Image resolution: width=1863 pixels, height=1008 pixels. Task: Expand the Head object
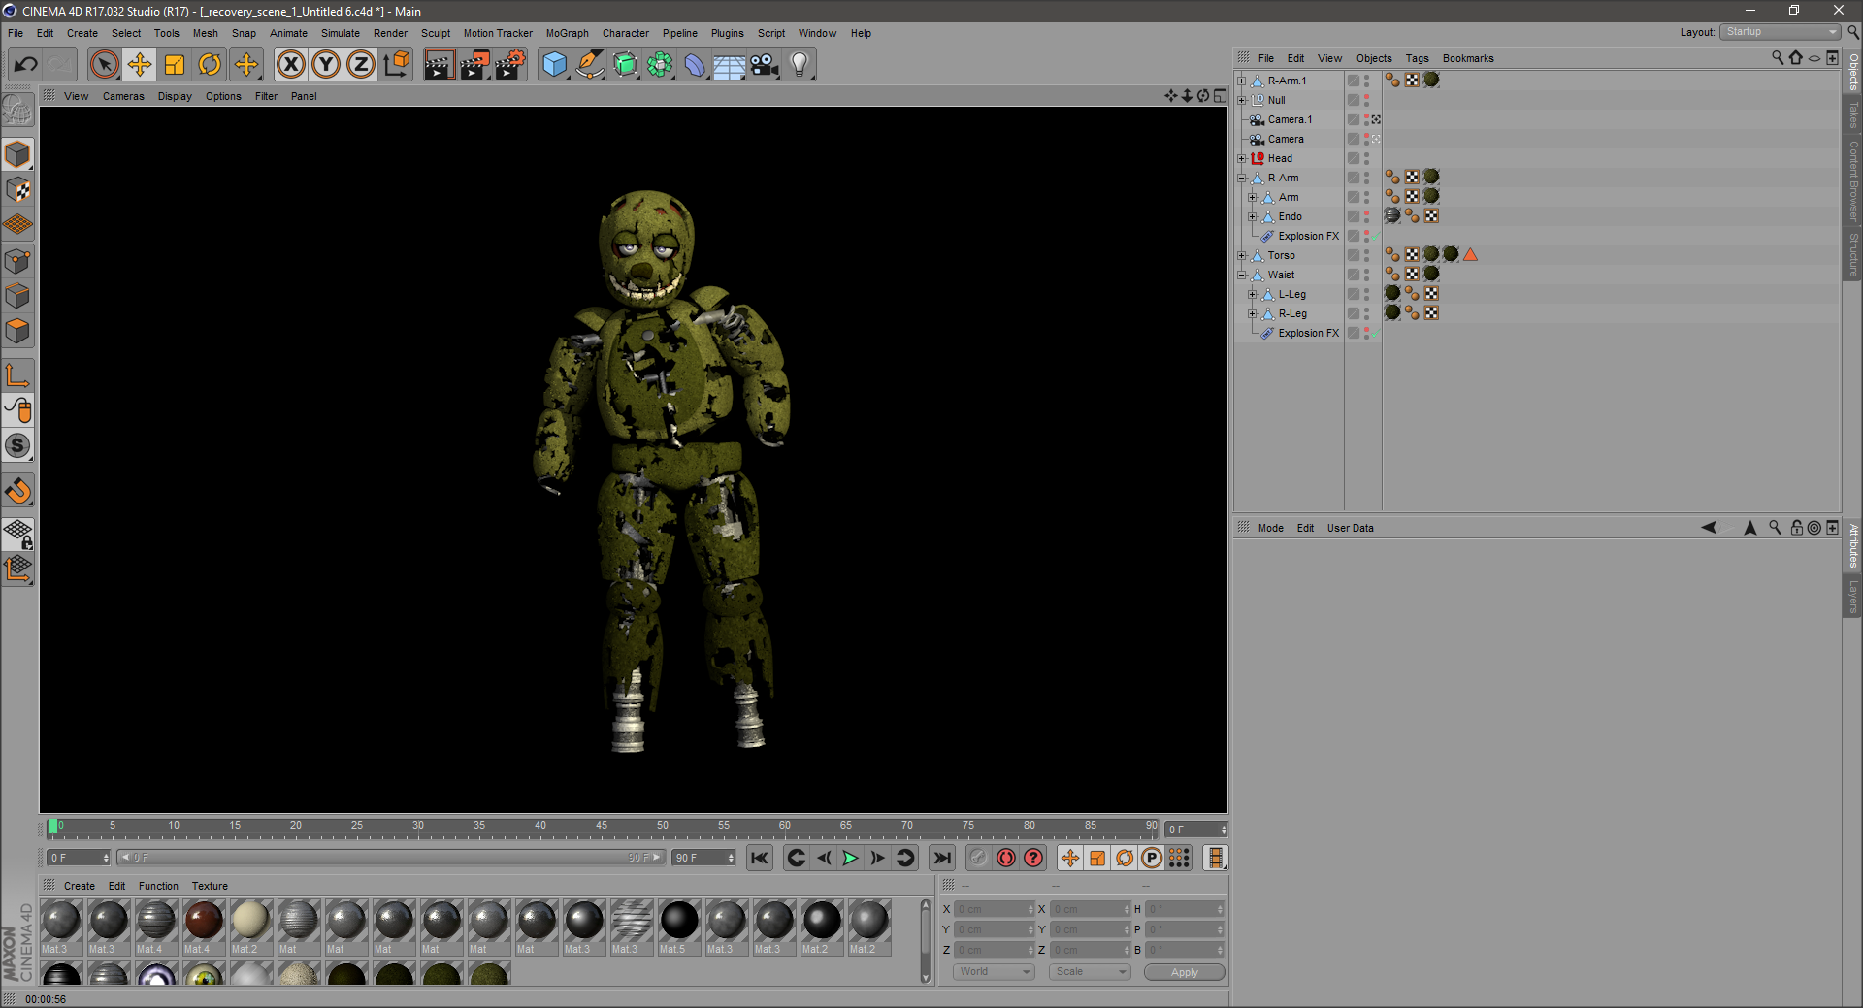[x=1241, y=158]
